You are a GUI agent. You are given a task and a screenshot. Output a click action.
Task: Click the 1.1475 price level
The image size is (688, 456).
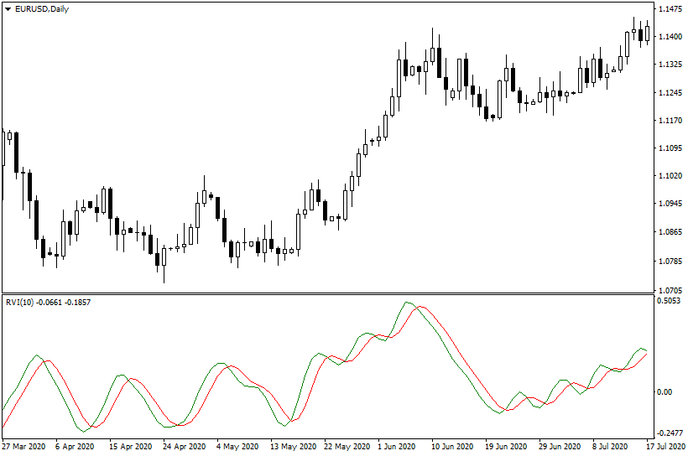[x=670, y=8]
